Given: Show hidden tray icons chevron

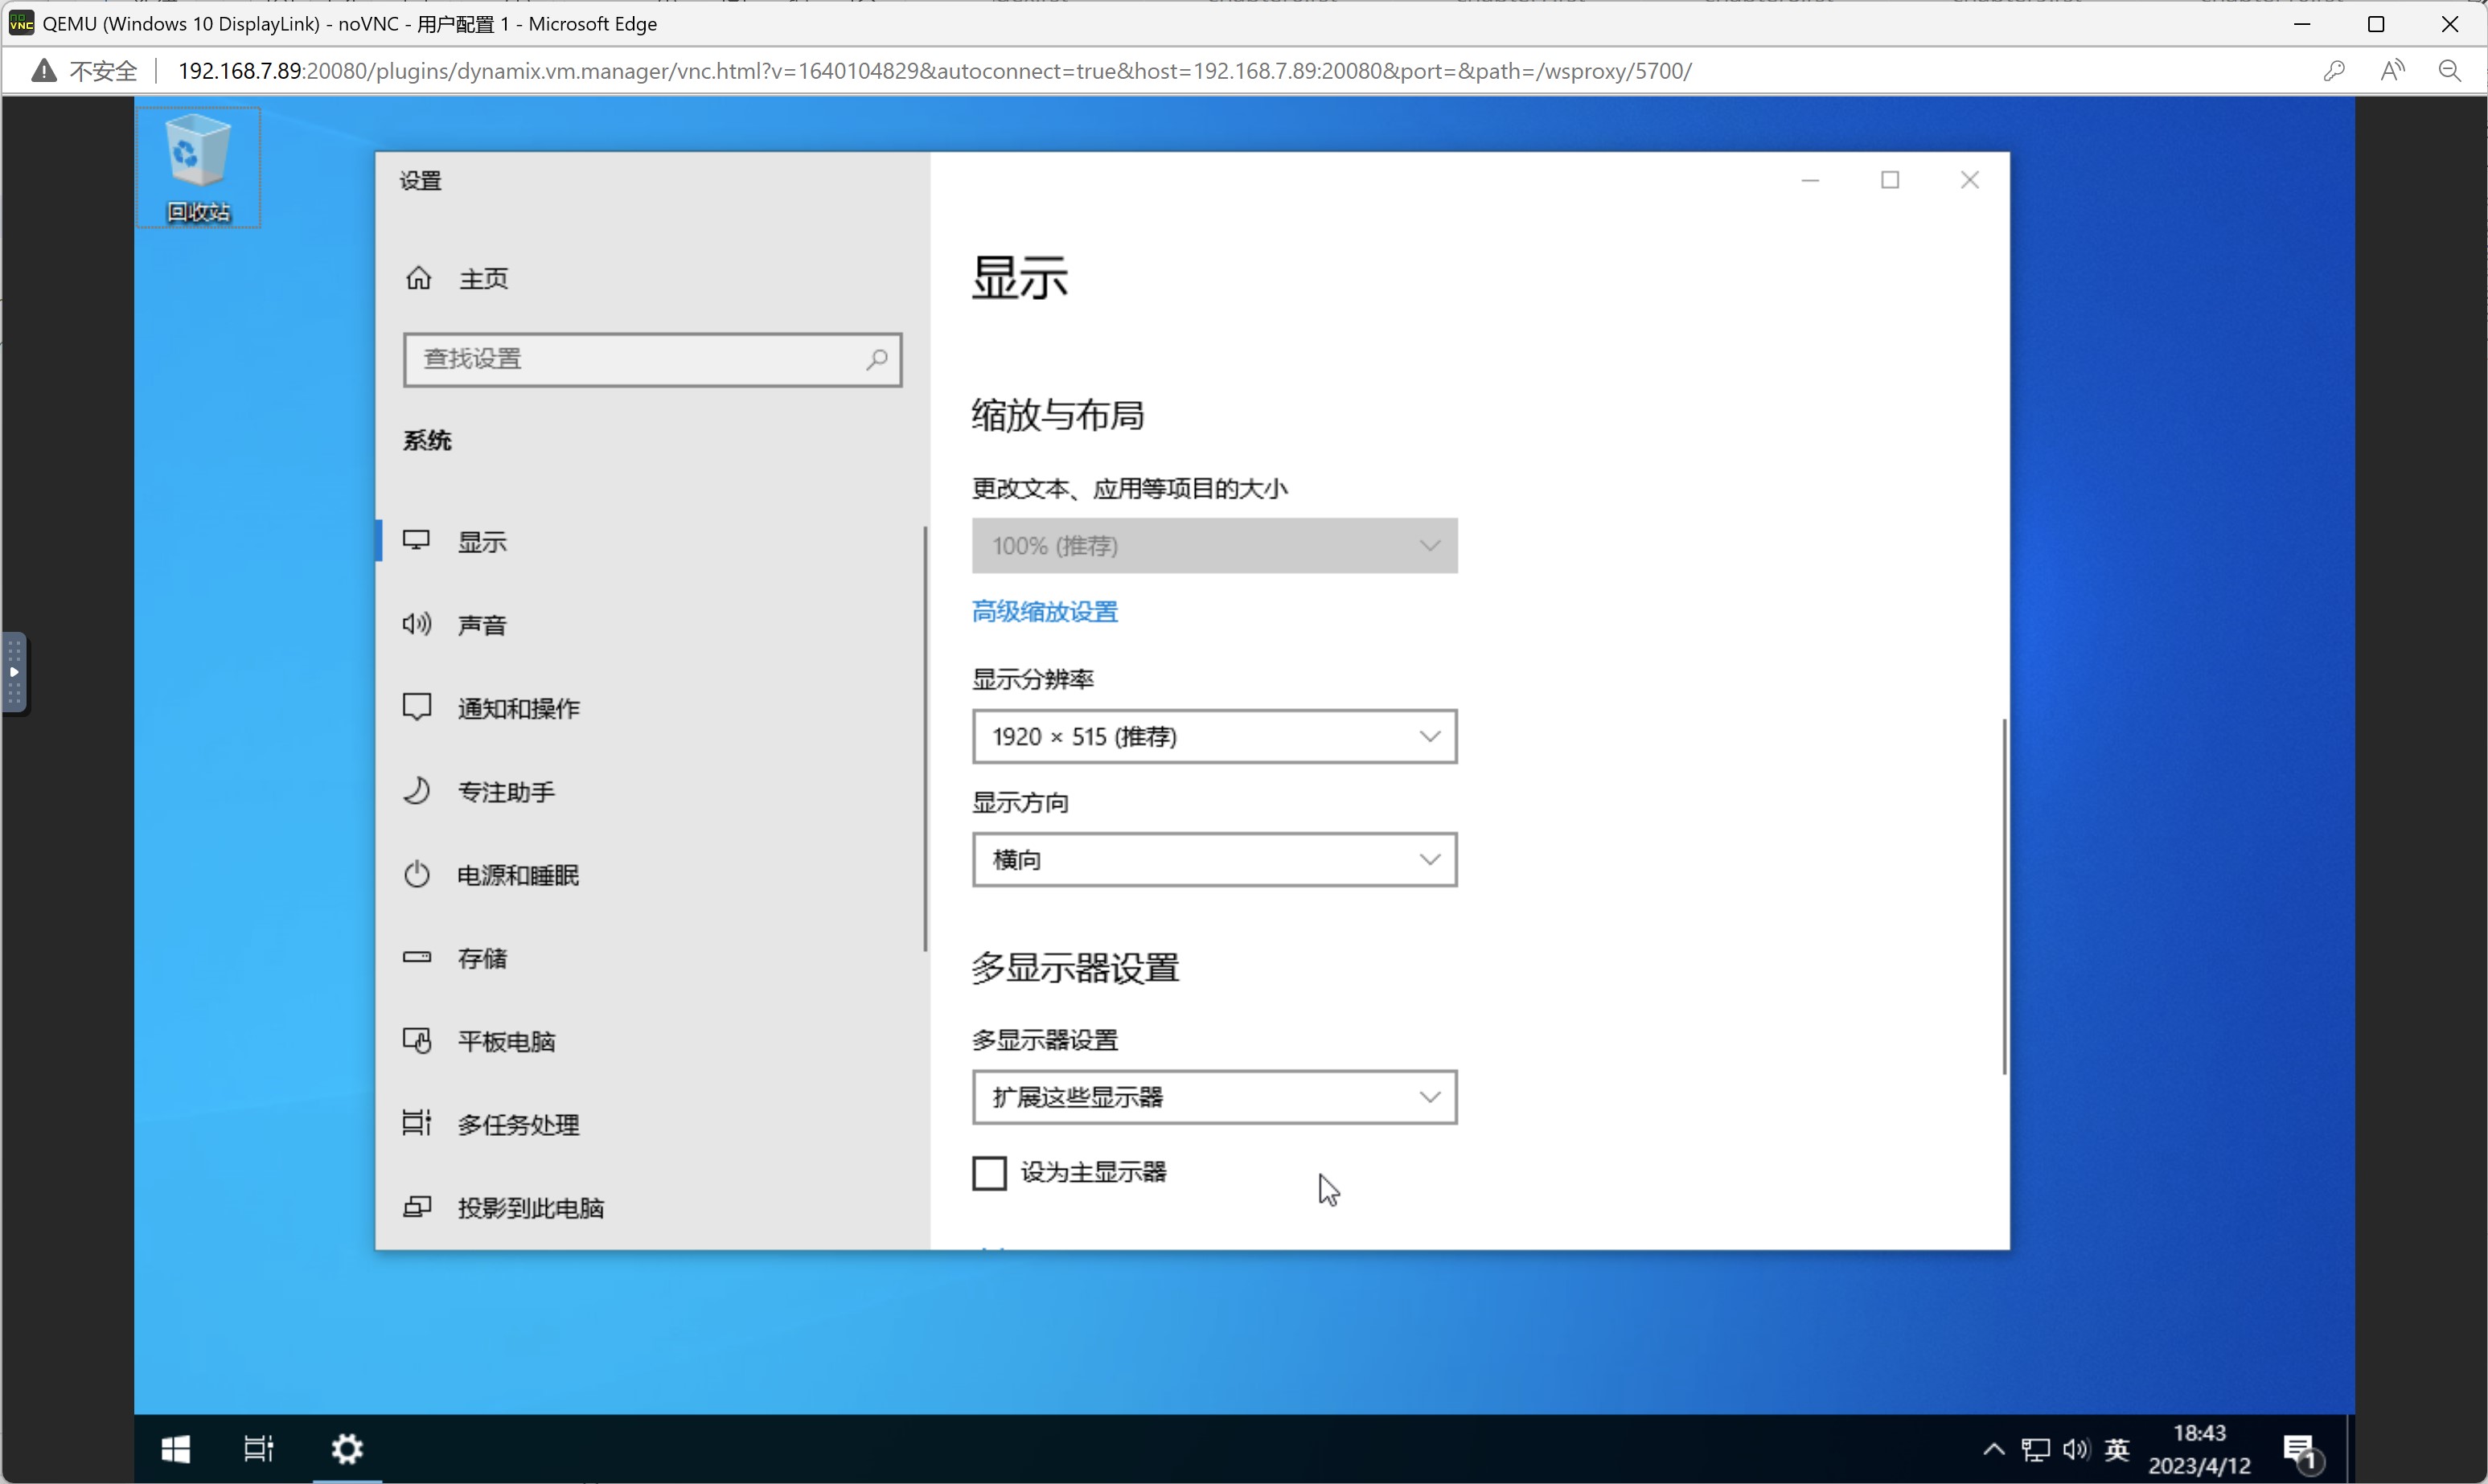Looking at the screenshot, I should (x=1993, y=1449).
